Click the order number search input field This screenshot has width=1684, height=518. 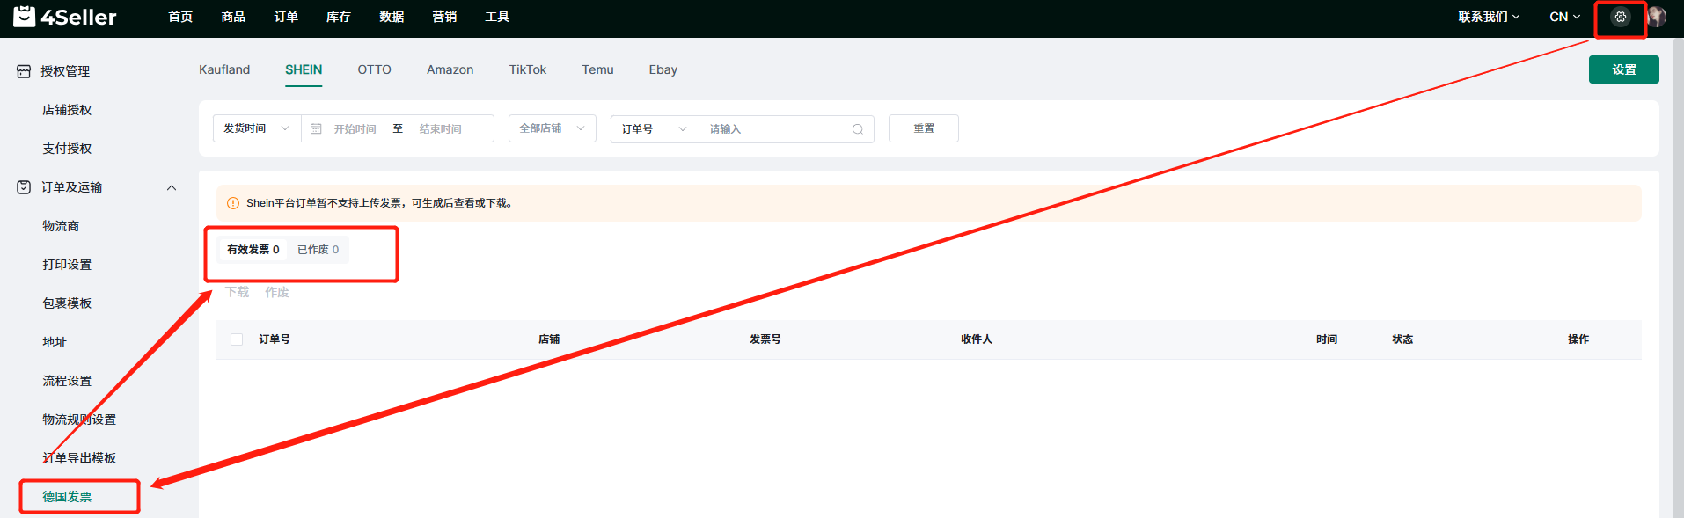(x=774, y=129)
